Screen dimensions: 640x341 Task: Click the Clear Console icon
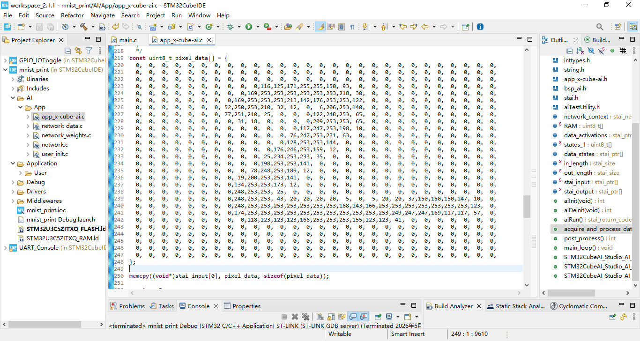pos(320,317)
